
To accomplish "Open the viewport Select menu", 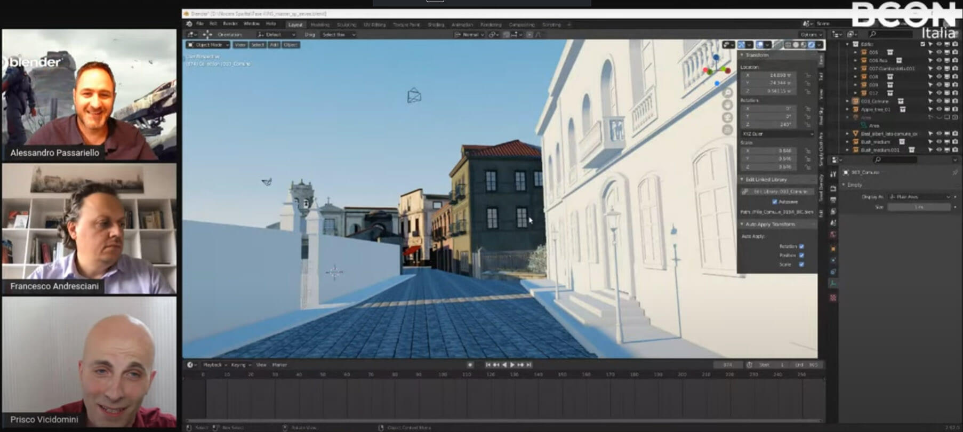I will [258, 45].
